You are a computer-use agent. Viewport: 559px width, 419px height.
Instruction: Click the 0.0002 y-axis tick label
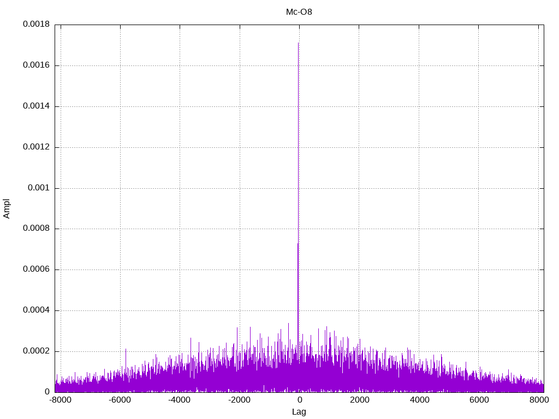click(36, 351)
